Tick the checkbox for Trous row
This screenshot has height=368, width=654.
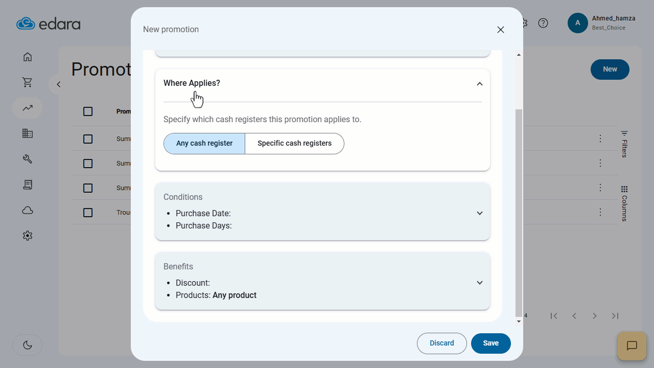click(88, 213)
